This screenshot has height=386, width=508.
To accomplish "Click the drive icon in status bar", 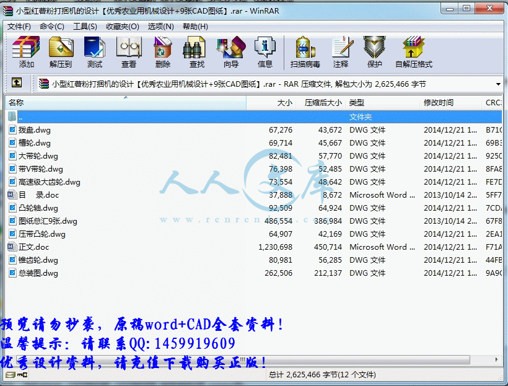I will click(x=10, y=375).
